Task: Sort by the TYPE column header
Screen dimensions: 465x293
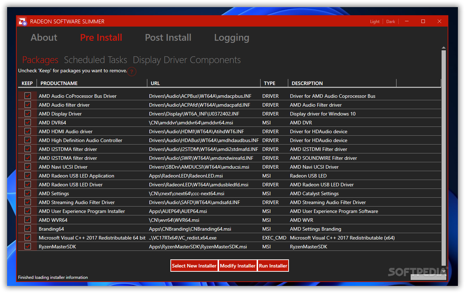Action: 274,83
